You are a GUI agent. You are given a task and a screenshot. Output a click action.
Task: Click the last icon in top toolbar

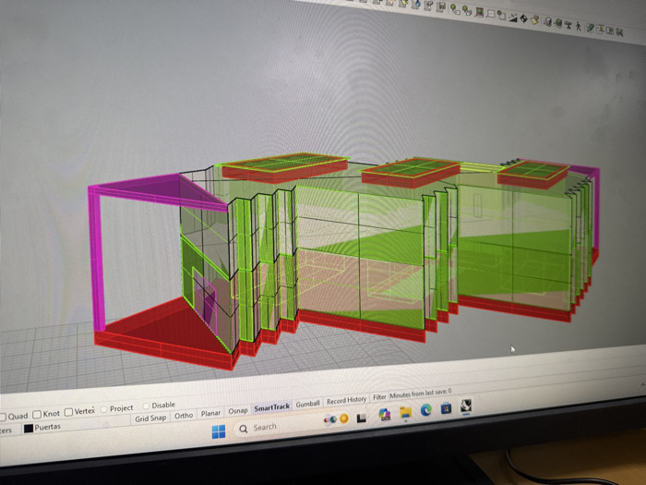619,32
